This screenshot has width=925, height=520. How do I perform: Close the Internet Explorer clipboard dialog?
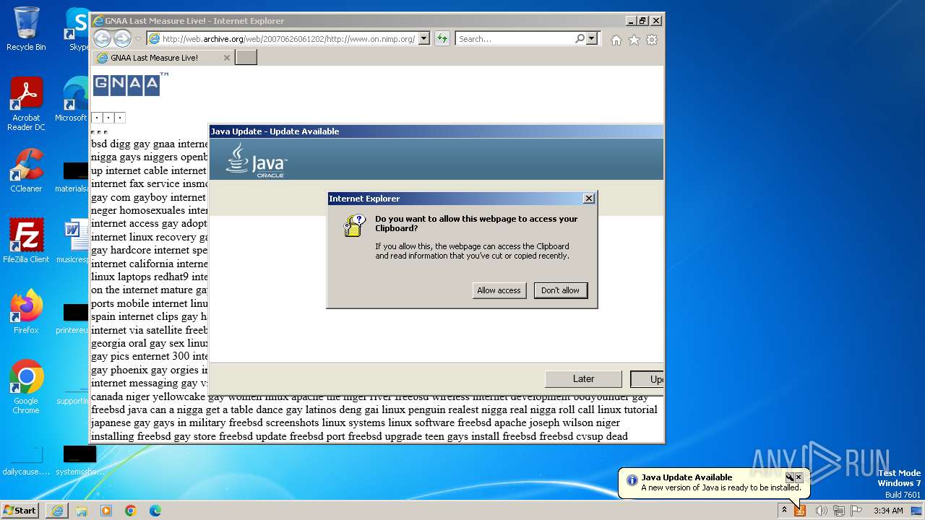(x=589, y=199)
